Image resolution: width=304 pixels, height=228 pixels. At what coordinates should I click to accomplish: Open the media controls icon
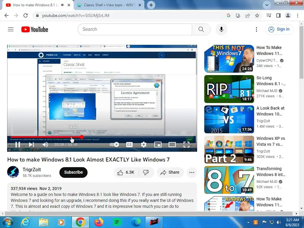tap(269, 15)
